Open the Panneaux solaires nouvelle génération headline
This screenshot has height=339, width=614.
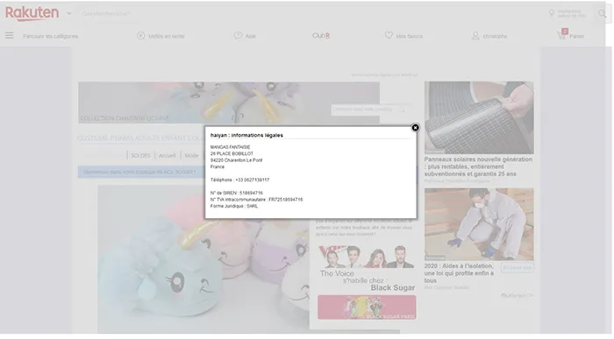point(478,166)
